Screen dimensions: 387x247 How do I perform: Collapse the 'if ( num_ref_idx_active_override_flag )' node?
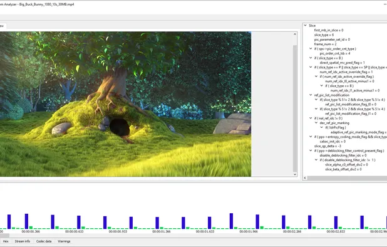point(316,76)
